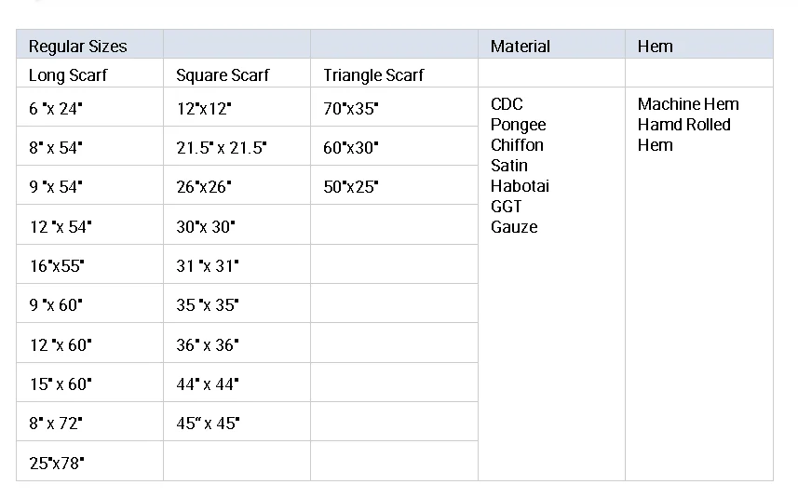Click the Pongee material text
The width and height of the screenshot is (798, 498).
click(518, 125)
